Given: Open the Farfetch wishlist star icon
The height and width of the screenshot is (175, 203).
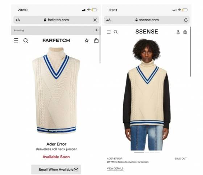Looking at the screenshot, I should [87, 40].
